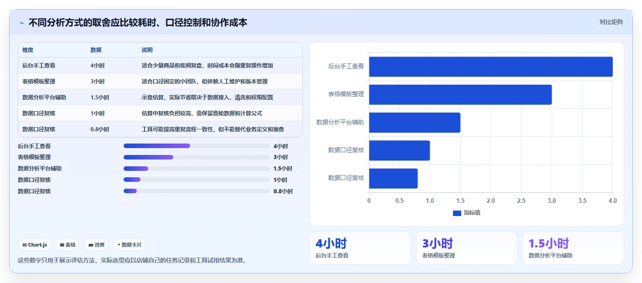Image resolution: width=642 pixels, height=283 pixels.
Task: Click the description starting 适合口径固定的小团队
Action: (x=205, y=82)
